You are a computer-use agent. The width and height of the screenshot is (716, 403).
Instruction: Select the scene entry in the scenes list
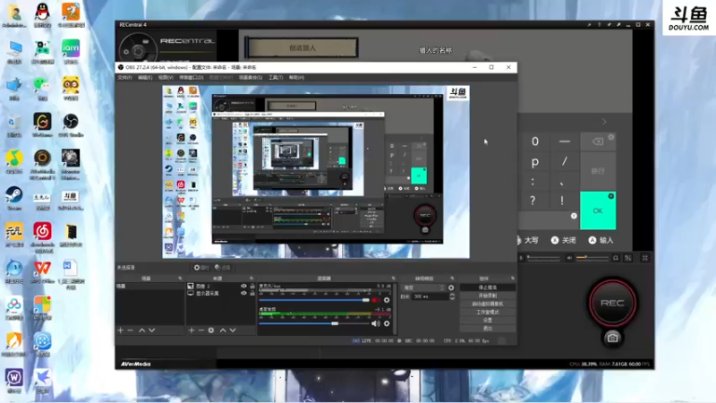pyautogui.click(x=149, y=286)
